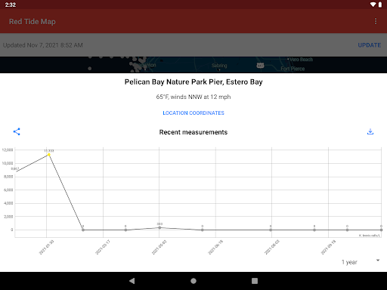
Task: Click the 2021-08-03 x-axis date label
Action: click(272, 247)
